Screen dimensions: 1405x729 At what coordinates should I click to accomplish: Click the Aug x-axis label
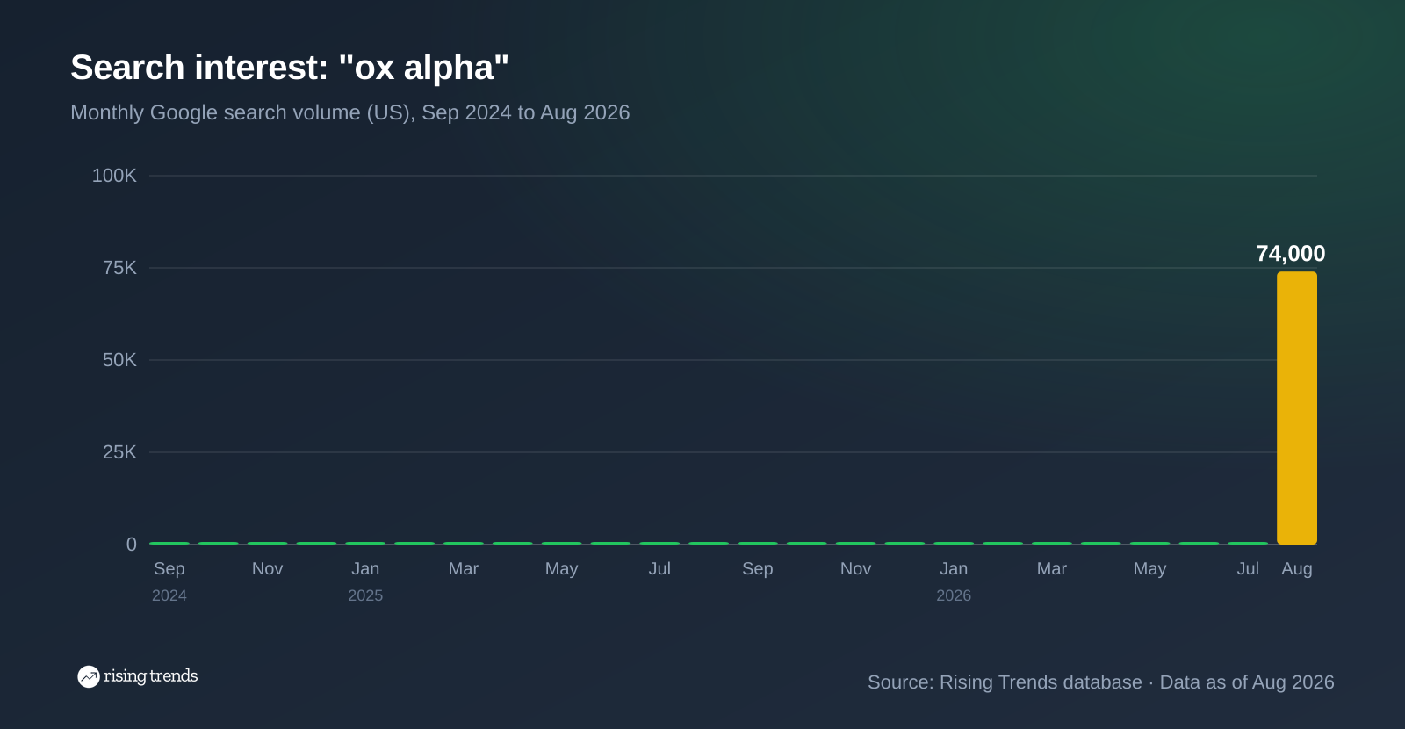click(x=1297, y=568)
